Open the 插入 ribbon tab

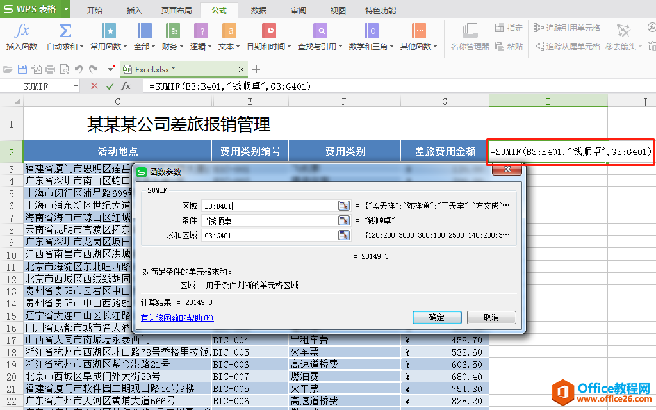(135, 10)
